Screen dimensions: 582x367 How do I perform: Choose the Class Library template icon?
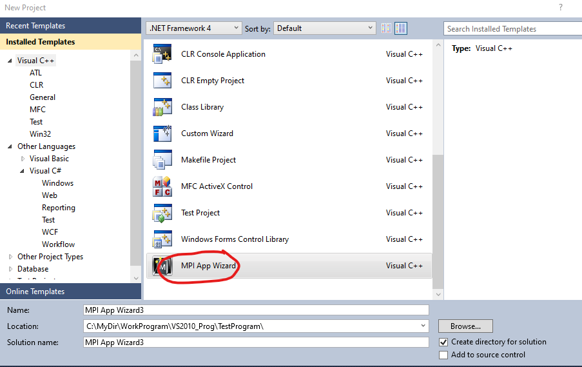pos(162,107)
